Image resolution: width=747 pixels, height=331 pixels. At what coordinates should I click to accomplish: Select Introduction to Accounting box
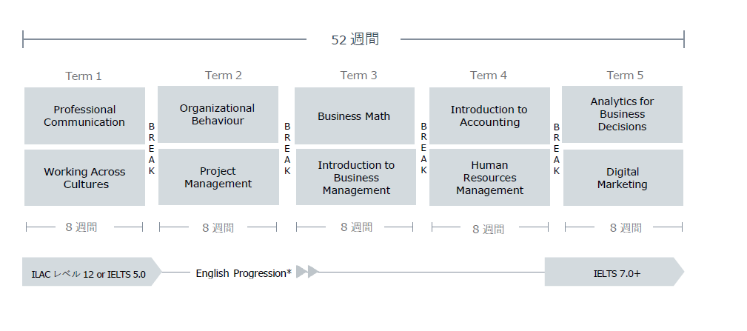point(490,116)
